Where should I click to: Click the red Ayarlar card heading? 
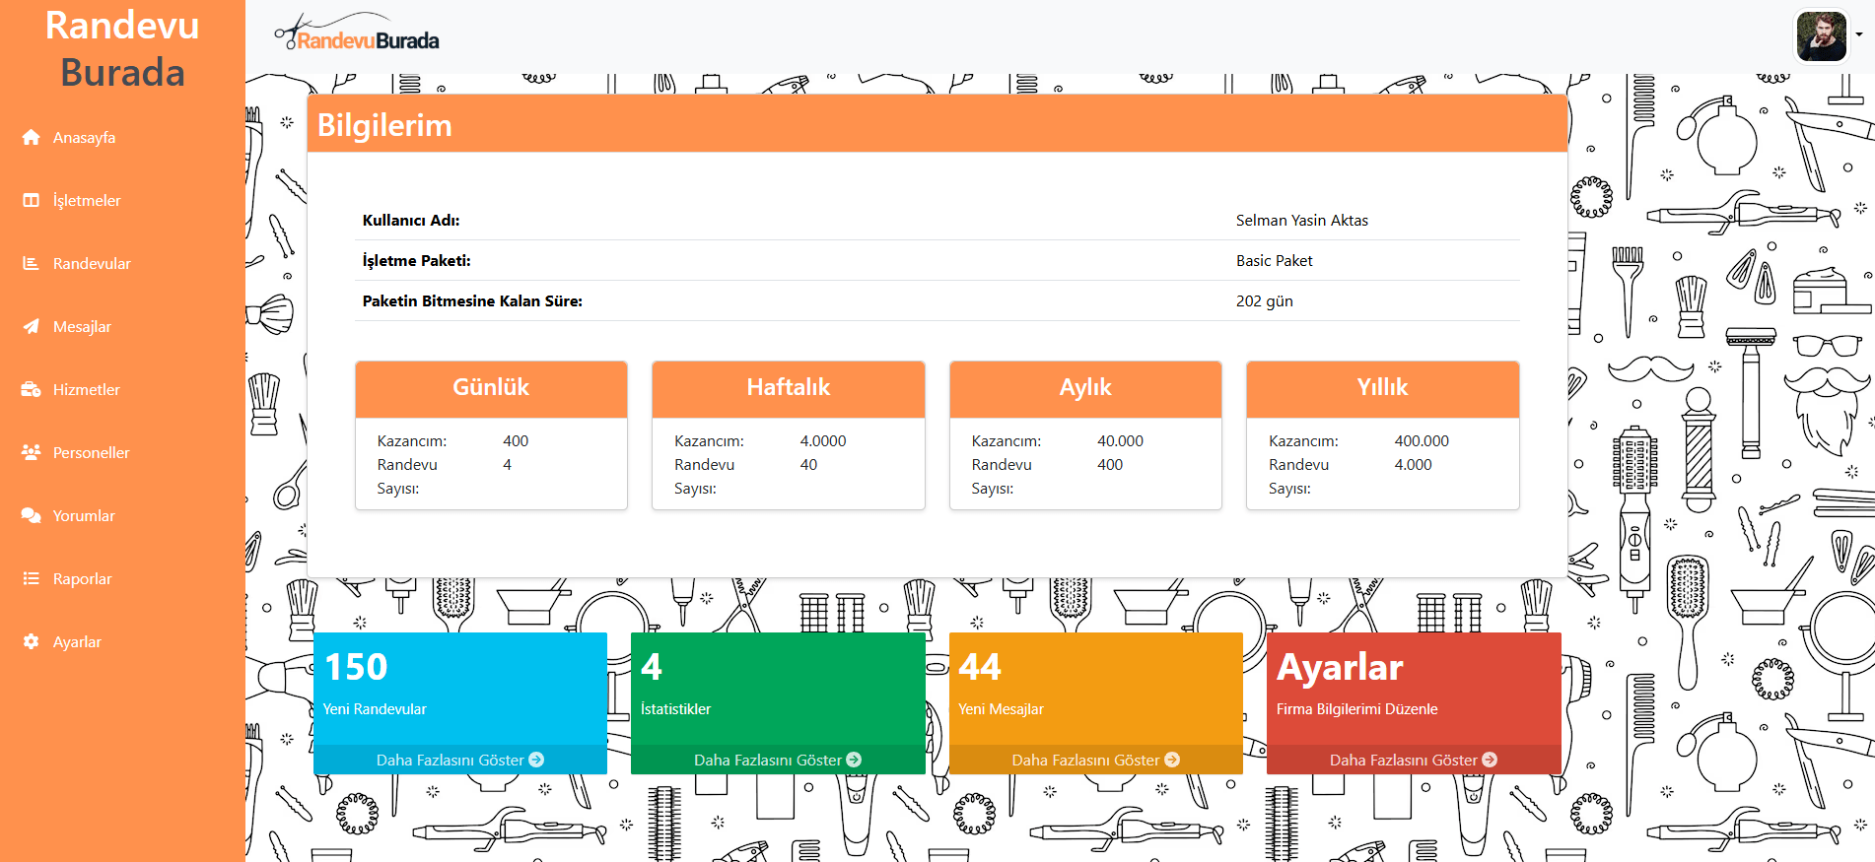(1340, 668)
